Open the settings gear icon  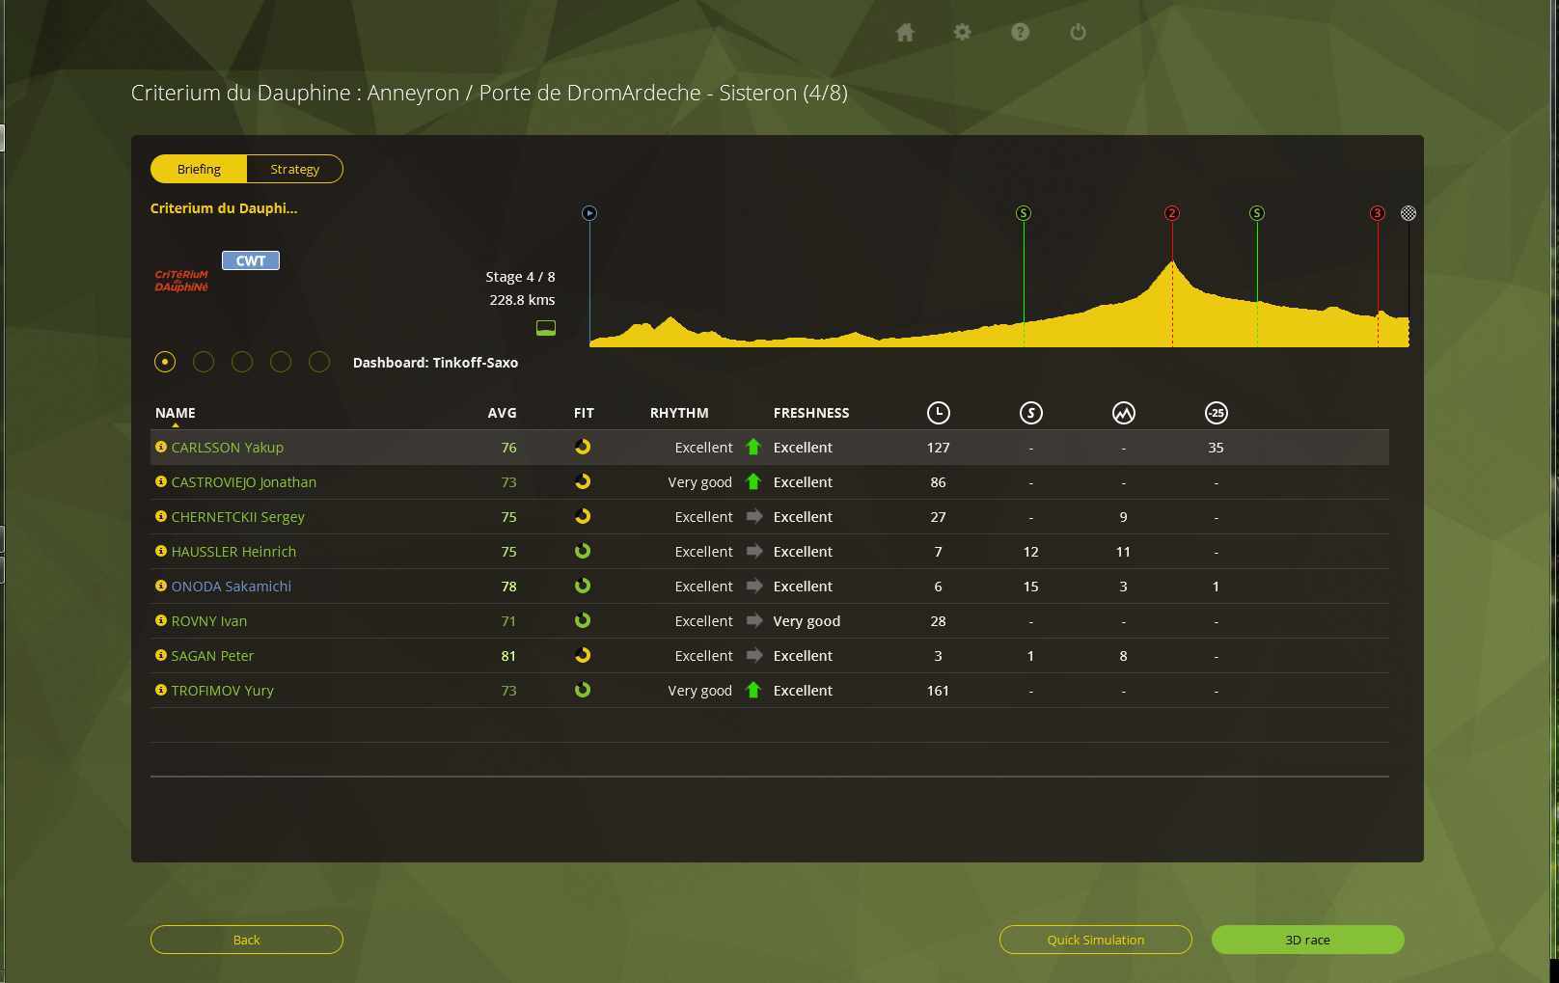pyautogui.click(x=962, y=32)
